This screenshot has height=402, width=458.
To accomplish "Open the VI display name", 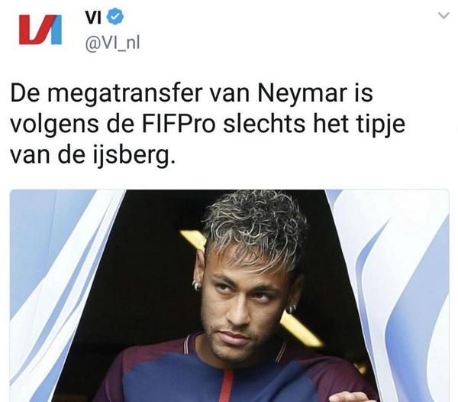I will click(x=93, y=17).
